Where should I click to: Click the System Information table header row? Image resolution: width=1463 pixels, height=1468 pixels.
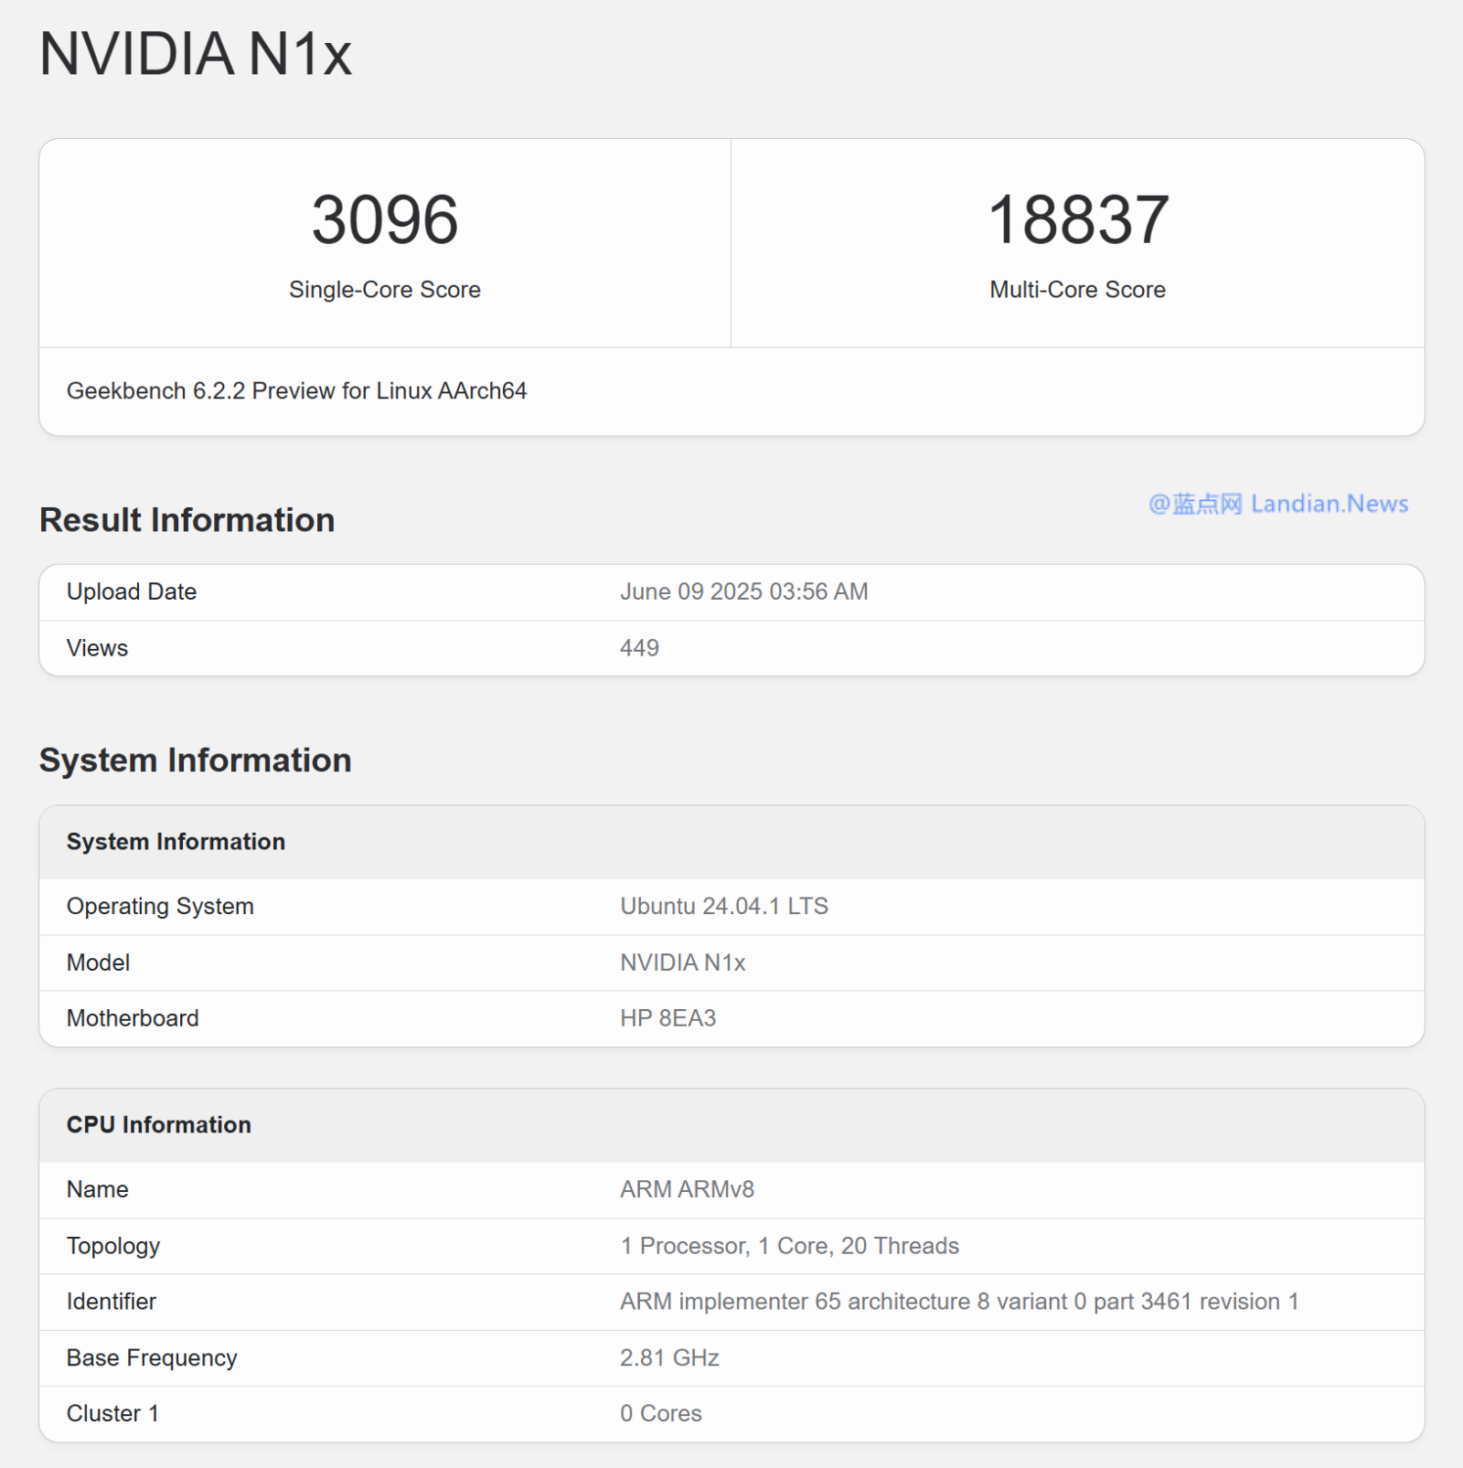176,842
